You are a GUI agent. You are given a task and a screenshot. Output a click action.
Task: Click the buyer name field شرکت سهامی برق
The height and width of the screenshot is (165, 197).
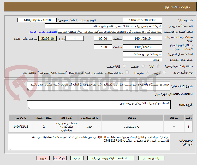103,26
